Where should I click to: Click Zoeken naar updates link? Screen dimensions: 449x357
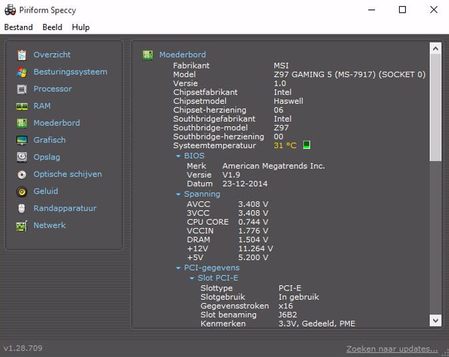click(x=392, y=349)
